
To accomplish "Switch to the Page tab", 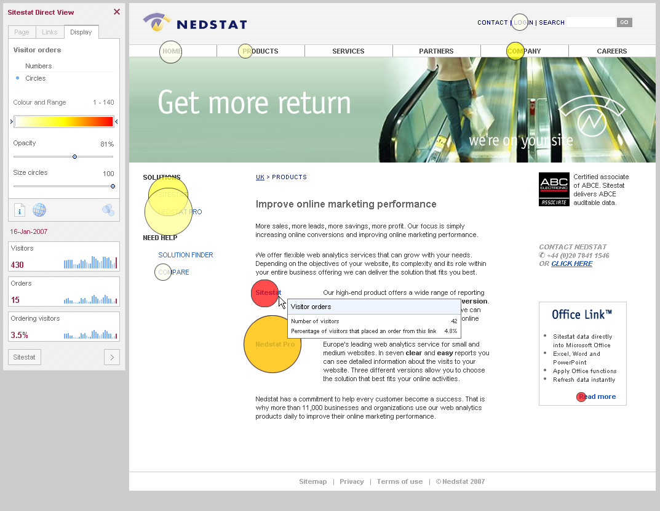I will click(22, 32).
